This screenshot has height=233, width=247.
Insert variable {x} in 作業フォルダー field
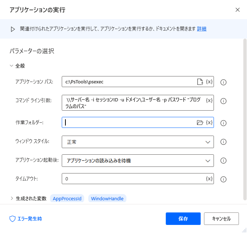(x=209, y=122)
